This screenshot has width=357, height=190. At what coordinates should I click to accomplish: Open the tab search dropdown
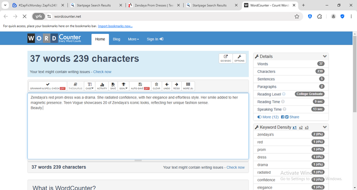click(x=5, y=5)
